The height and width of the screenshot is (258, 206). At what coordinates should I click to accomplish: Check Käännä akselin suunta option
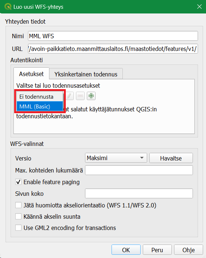click(x=19, y=217)
